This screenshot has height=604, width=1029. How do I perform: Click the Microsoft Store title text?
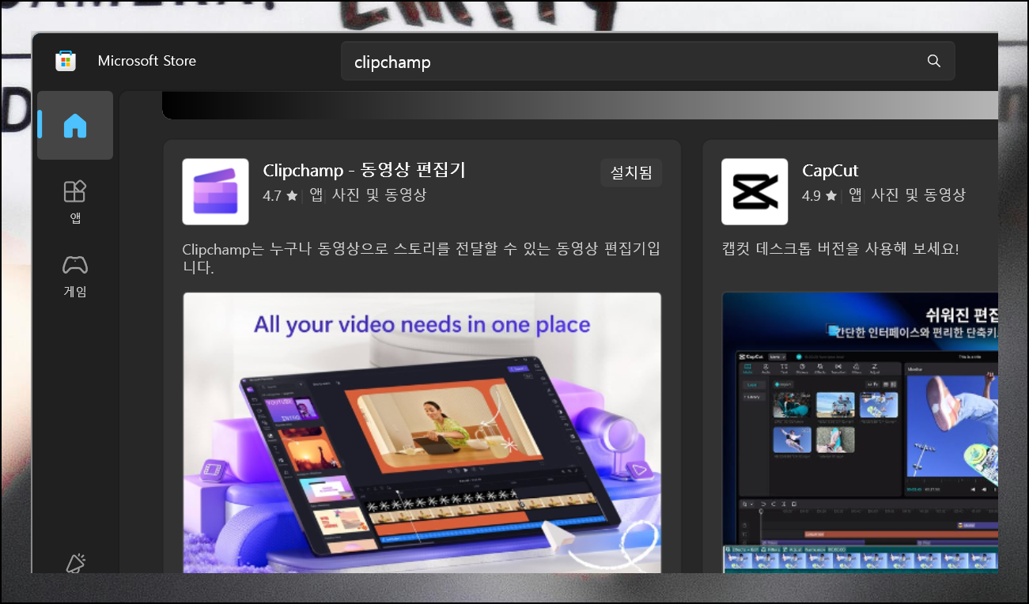pos(146,61)
